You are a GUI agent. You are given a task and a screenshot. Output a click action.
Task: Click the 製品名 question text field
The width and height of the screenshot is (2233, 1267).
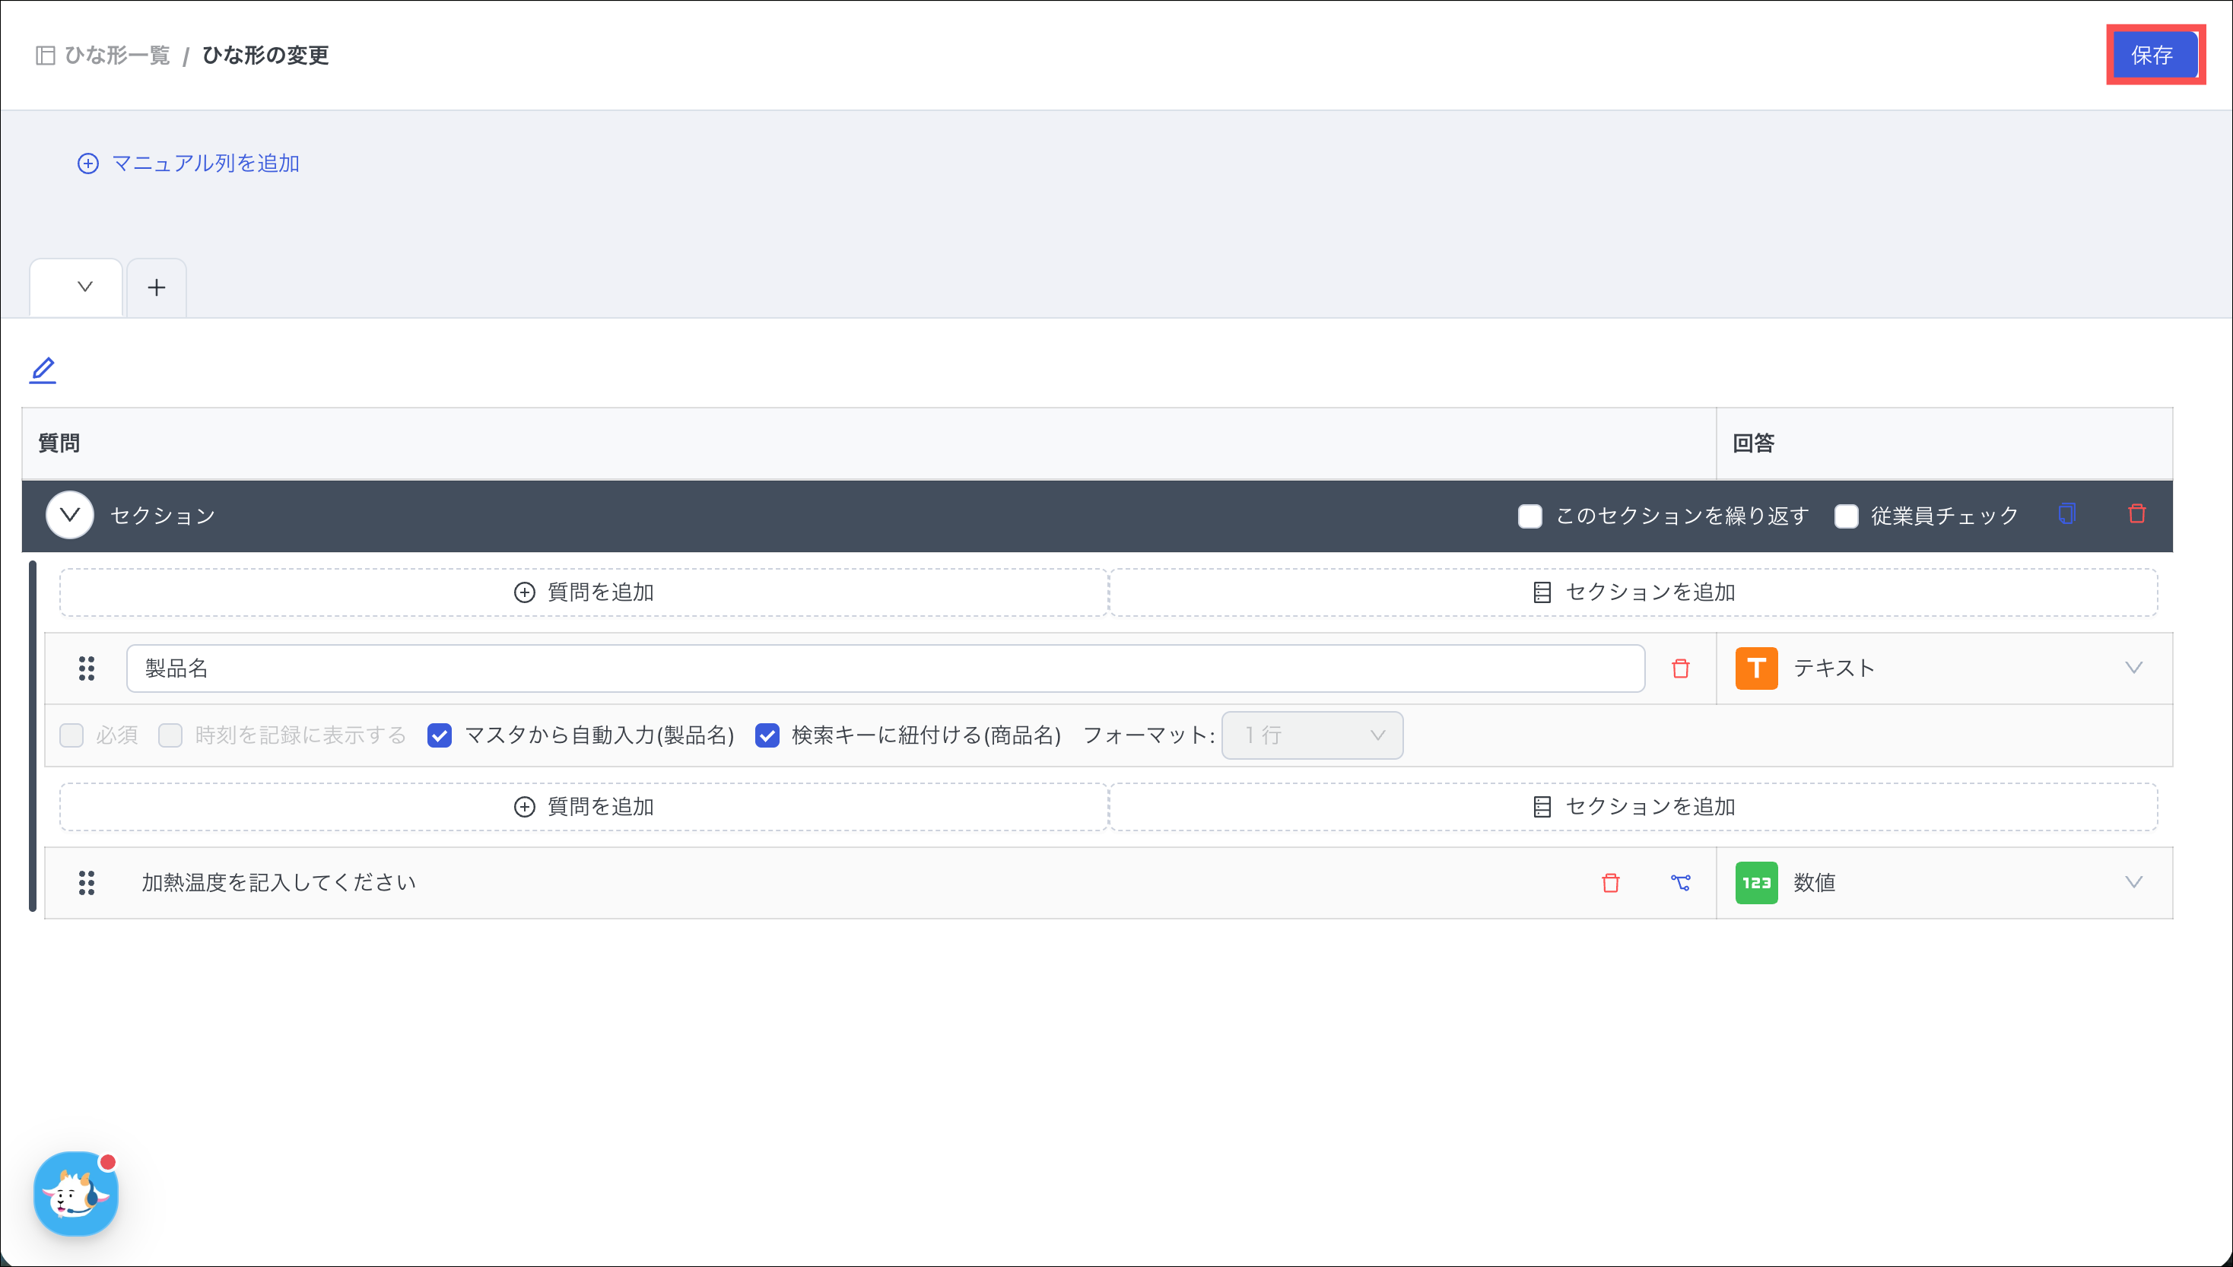[885, 668]
